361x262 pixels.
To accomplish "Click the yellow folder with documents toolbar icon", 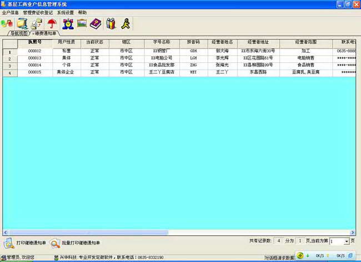I will coord(22,23).
